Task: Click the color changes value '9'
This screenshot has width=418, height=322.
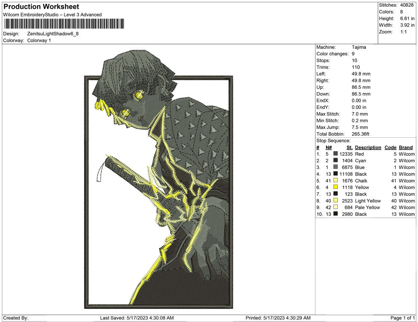Action: 353,54
